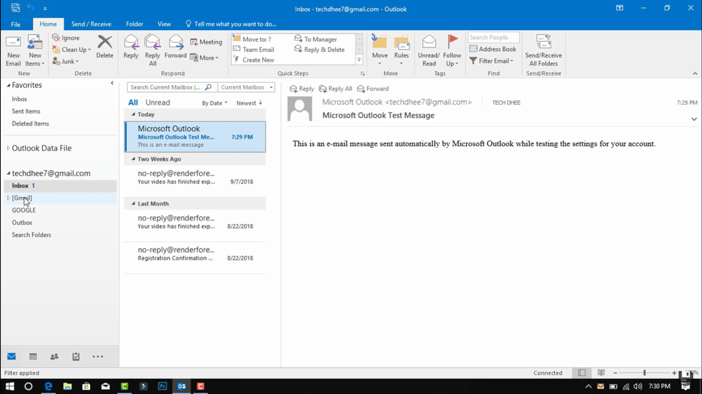The width and height of the screenshot is (702, 394).
Task: Create a New Email
Action: point(13,51)
